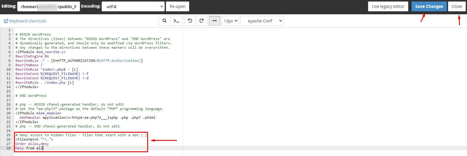
Task: Open the Keyboard shortcuts link
Action: point(25,21)
